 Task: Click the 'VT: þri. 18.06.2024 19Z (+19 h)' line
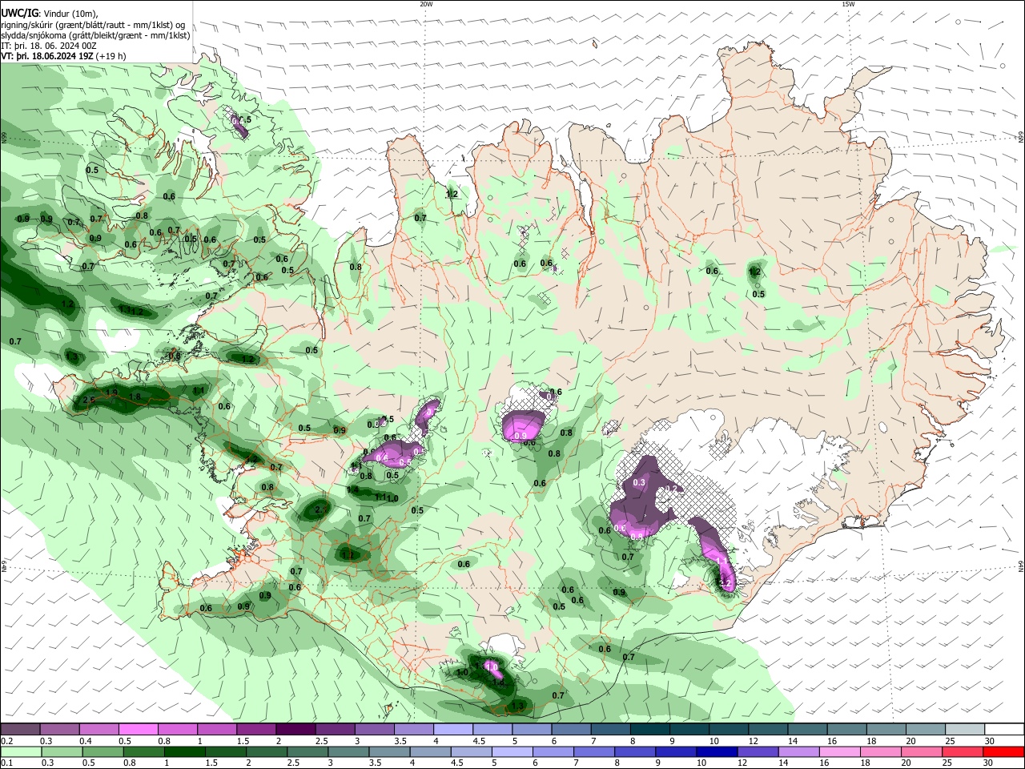coord(63,57)
